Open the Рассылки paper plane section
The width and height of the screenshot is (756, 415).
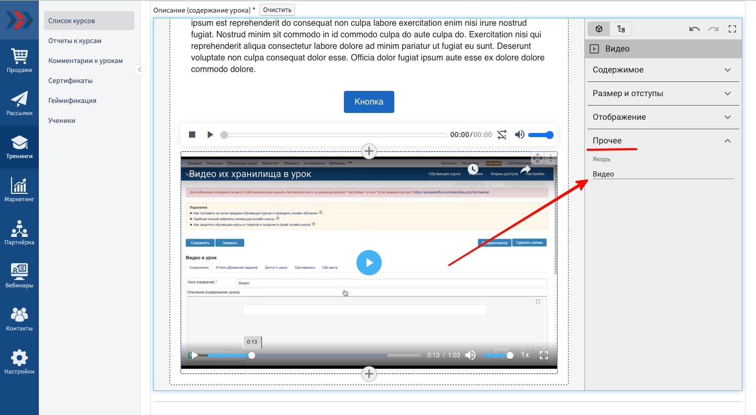(19, 103)
